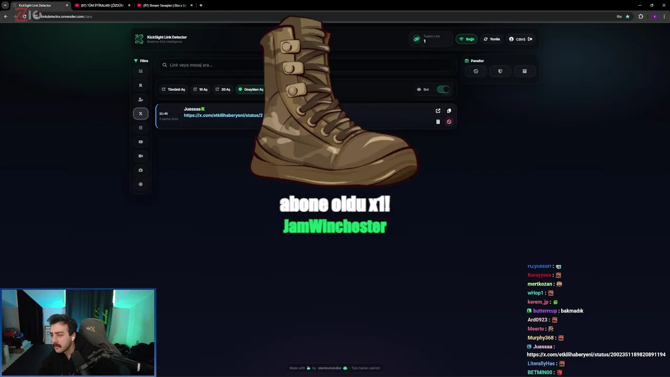
Task: Select the X (Twitter) filter icon
Action: [x=140, y=114]
